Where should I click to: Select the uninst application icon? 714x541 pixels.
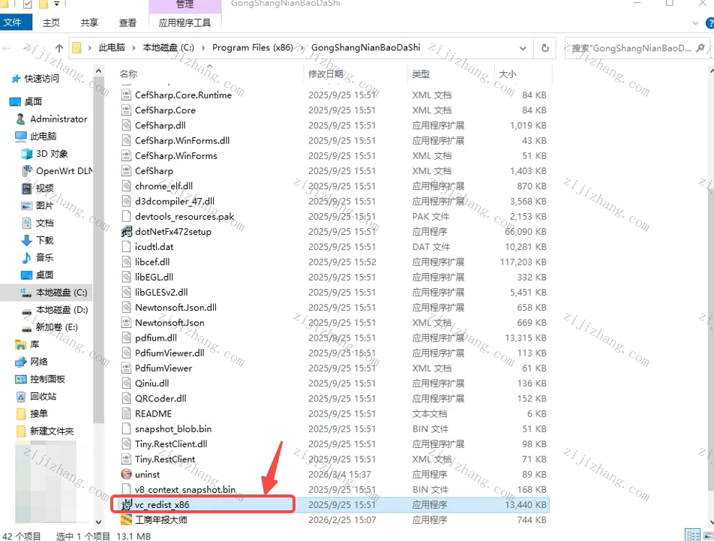(127, 474)
